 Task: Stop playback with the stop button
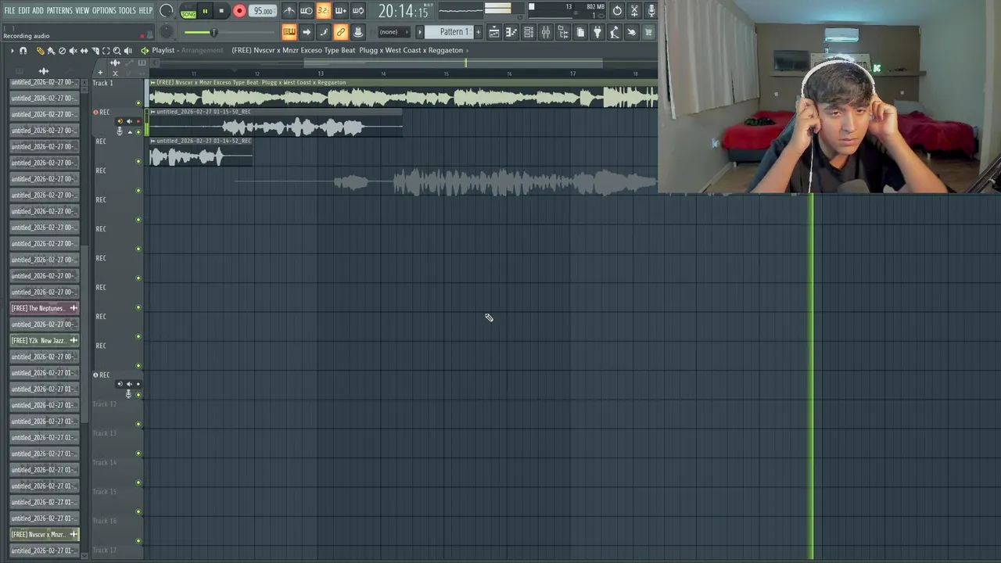pos(221,11)
